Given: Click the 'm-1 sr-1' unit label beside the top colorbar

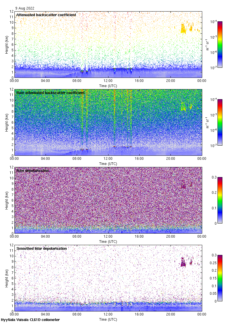Looking at the screenshot, I should pos(207,44).
